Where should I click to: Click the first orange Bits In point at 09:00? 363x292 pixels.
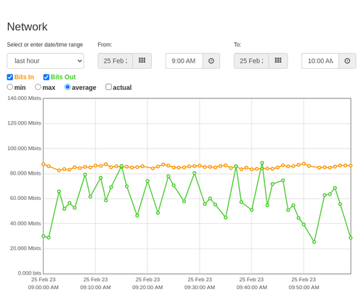point(44,164)
